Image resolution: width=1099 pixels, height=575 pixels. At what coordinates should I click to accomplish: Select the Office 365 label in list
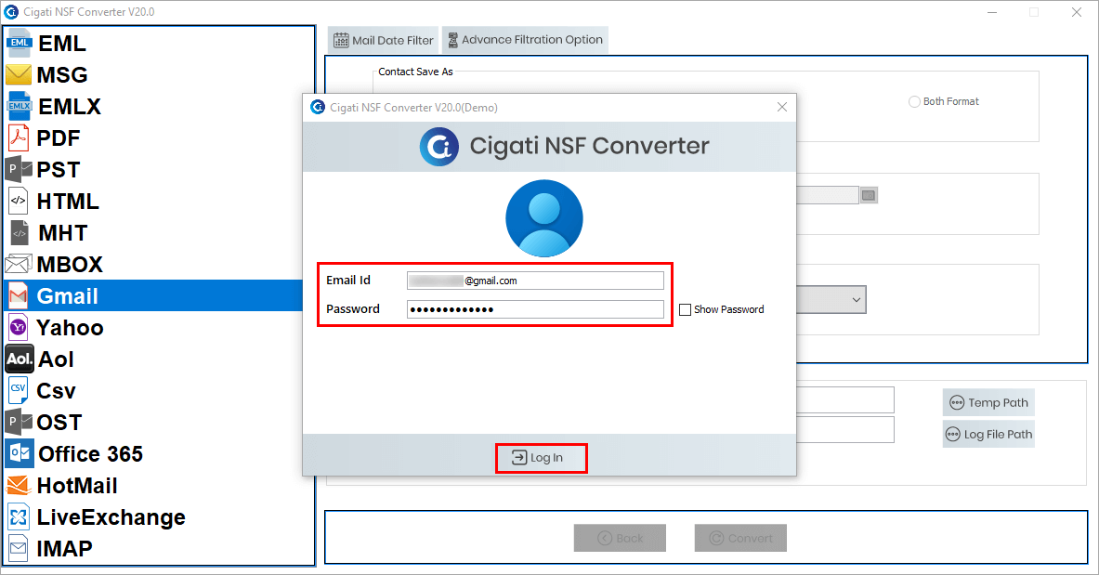pos(90,453)
